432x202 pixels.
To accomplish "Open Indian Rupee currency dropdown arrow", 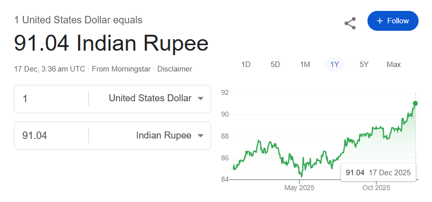I will [x=201, y=135].
